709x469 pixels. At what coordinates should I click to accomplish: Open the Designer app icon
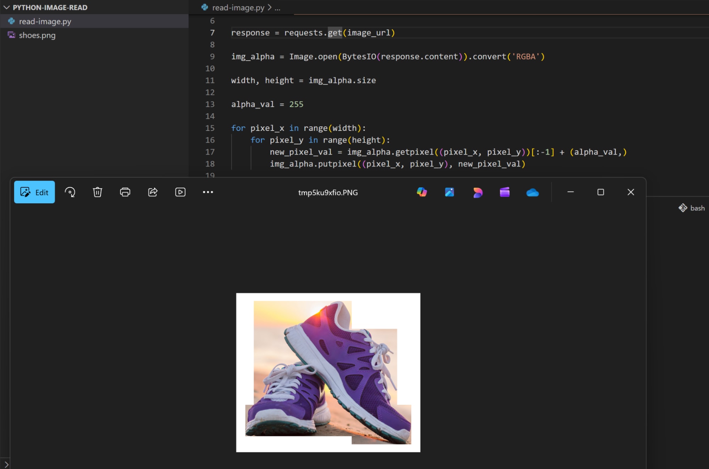click(x=477, y=192)
